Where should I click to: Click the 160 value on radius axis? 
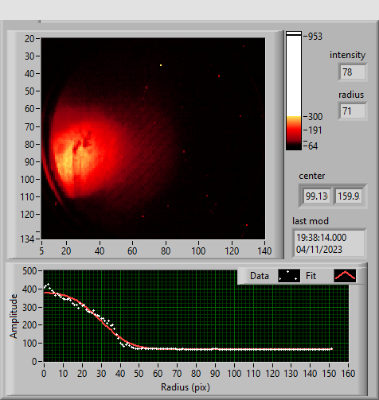coord(348,374)
